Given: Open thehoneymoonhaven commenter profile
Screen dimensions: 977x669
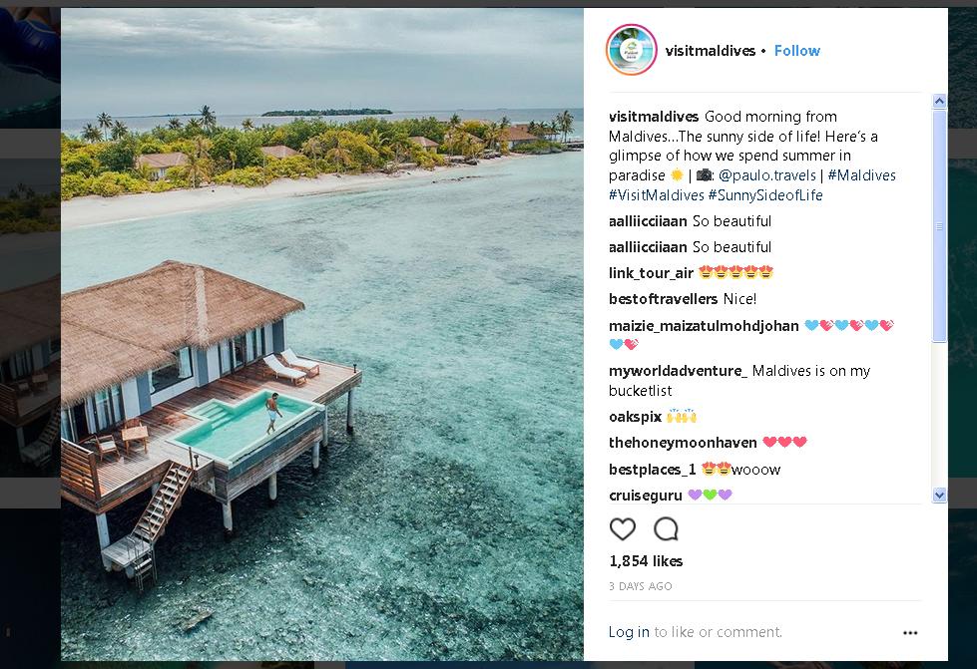Looking at the screenshot, I should point(683,443).
